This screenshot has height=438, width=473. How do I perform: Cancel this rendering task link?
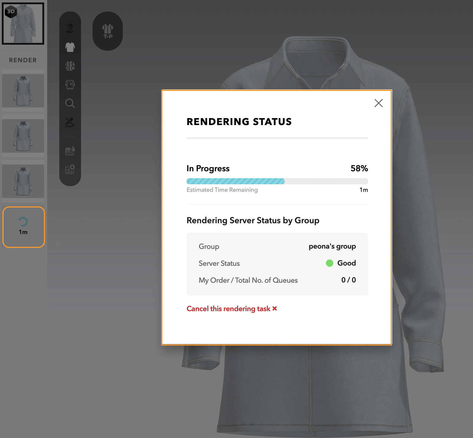[x=232, y=309]
